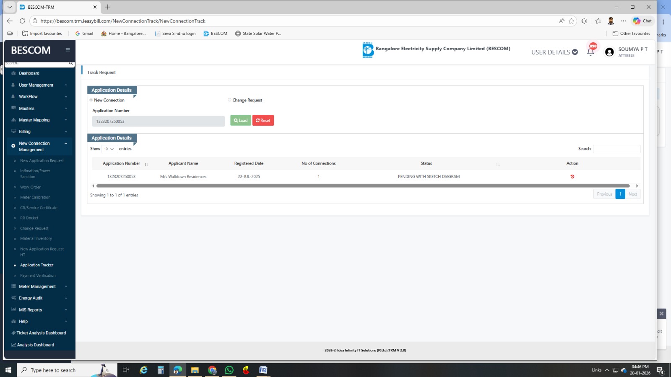Click the read aloud icon in address bar
Viewport: 671px width, 377px height.
click(562, 21)
